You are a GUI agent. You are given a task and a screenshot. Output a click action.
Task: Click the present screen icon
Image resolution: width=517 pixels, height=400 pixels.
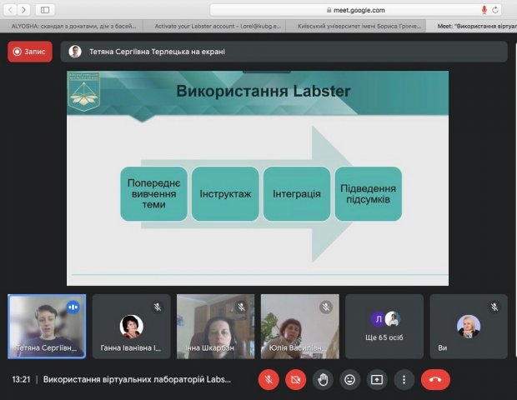(376, 379)
